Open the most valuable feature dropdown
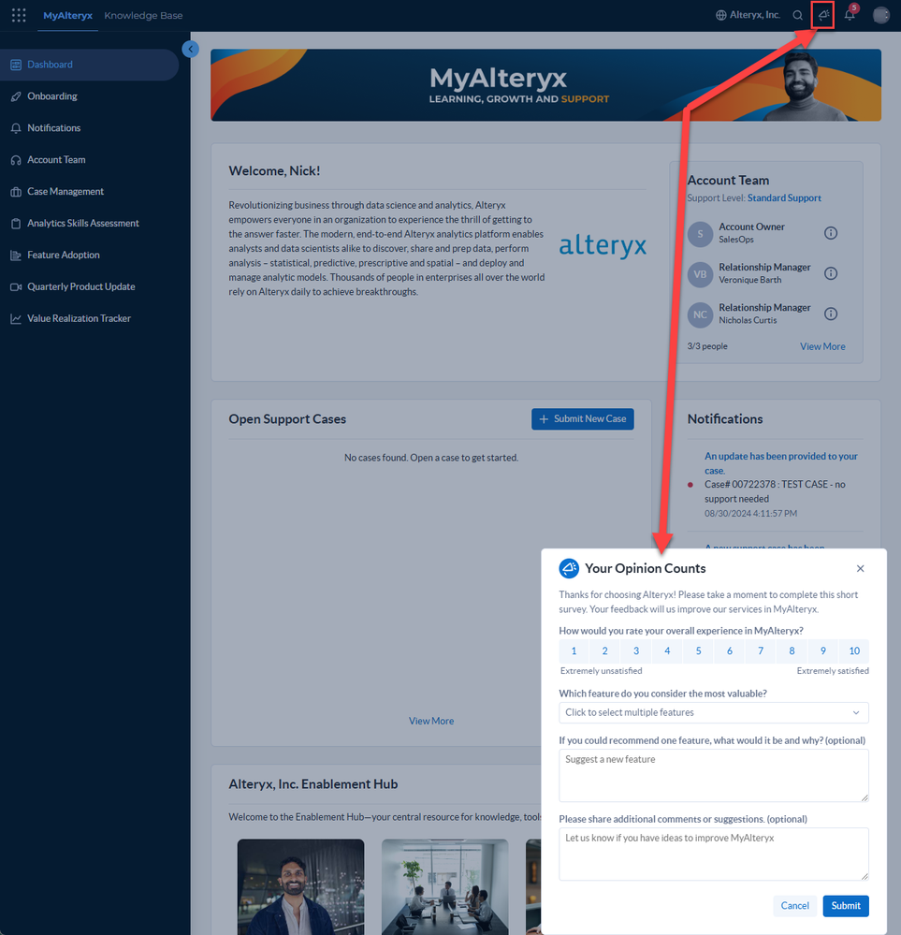Screen dimensions: 901x935 click(x=714, y=712)
